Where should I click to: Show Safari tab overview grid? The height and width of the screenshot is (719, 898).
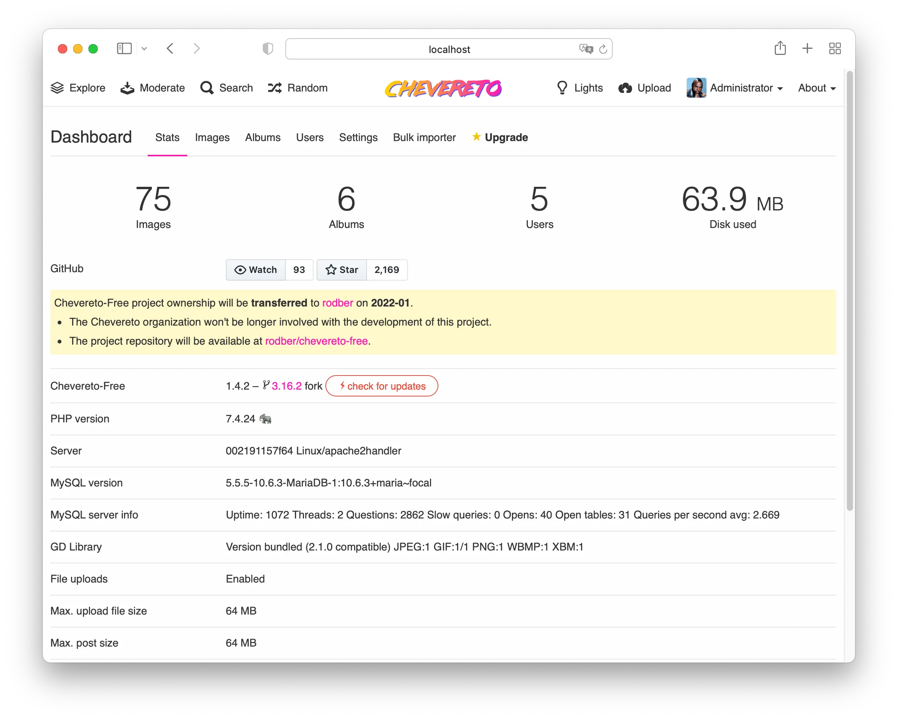(835, 48)
